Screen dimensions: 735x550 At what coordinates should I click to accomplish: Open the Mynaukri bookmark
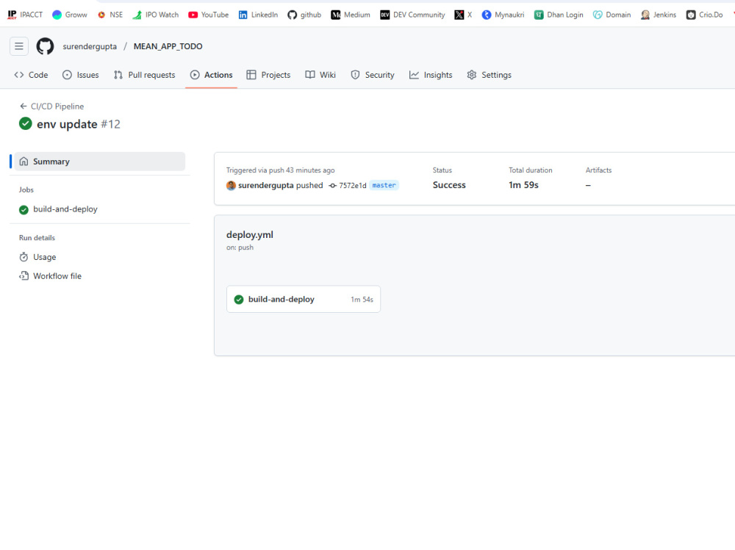click(x=503, y=15)
